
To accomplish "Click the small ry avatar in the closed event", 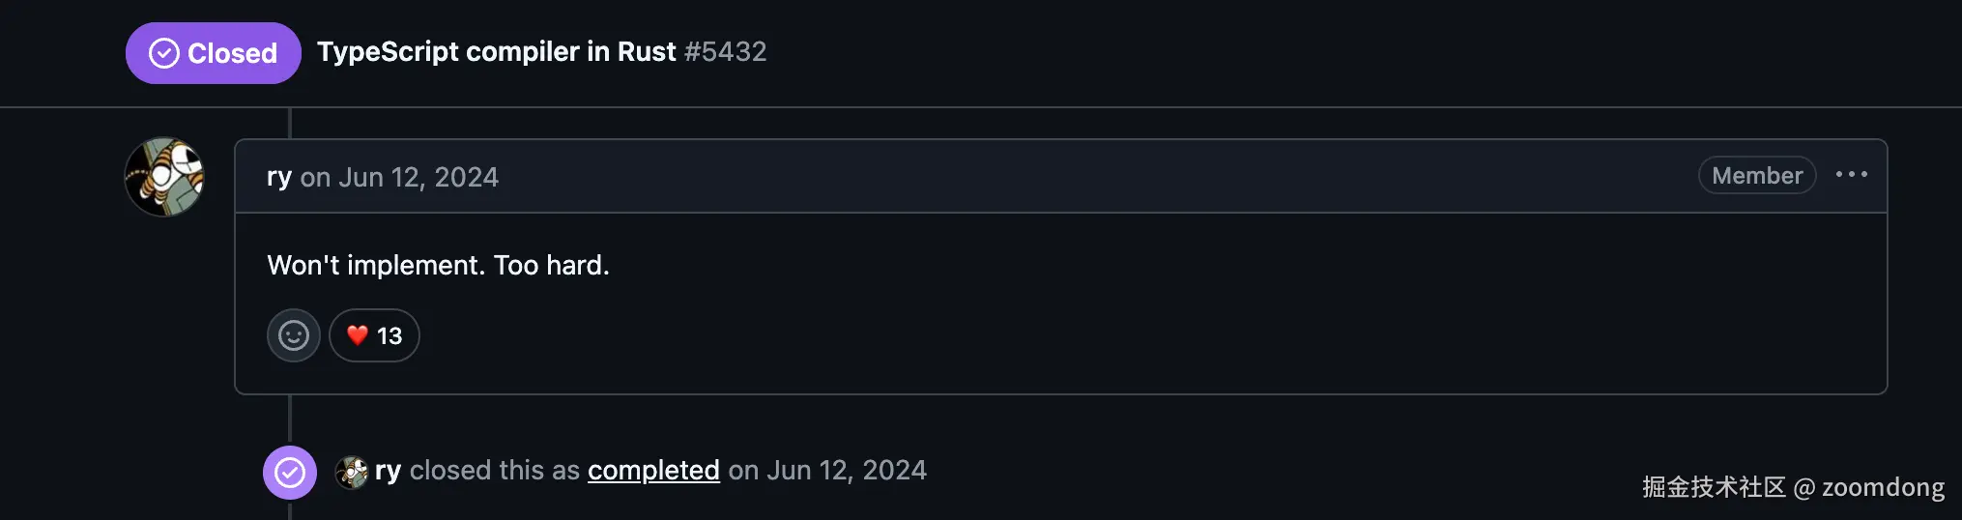I will pyautogui.click(x=351, y=472).
